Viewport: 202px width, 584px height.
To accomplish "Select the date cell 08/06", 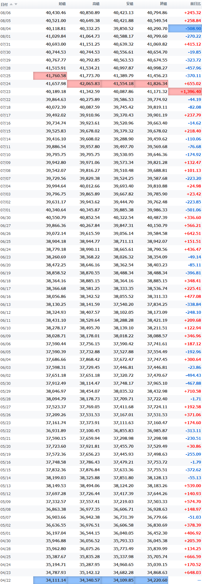I will (6, 13).
